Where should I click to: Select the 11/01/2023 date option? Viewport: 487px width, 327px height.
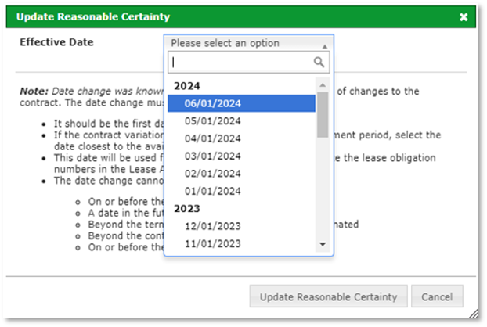(x=241, y=243)
